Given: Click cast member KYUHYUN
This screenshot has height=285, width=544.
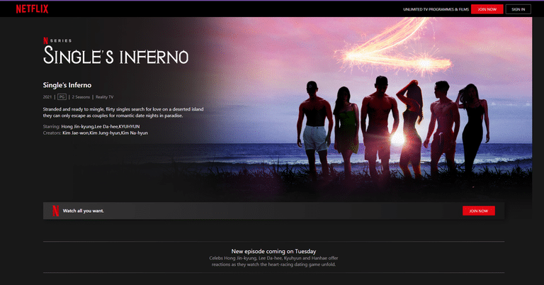Looking at the screenshot, I should [129, 127].
